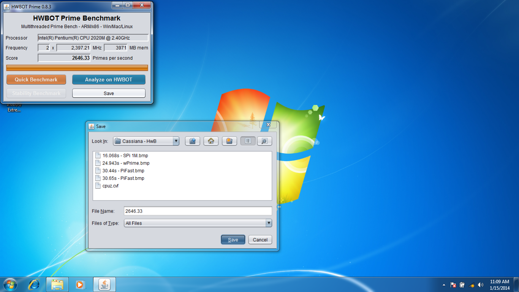Click the power plug tray icon

[462, 285]
